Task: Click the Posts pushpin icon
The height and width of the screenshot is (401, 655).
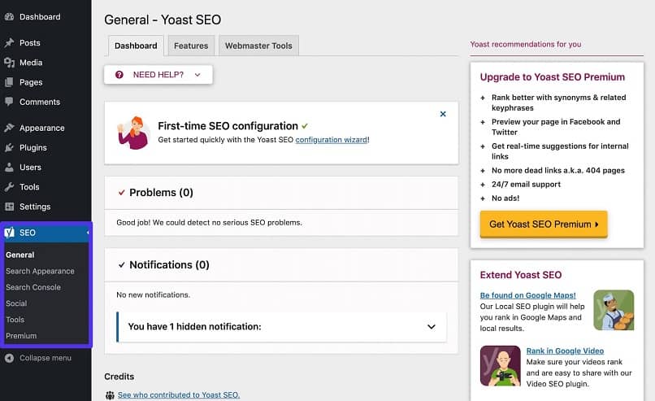Action: 9,42
